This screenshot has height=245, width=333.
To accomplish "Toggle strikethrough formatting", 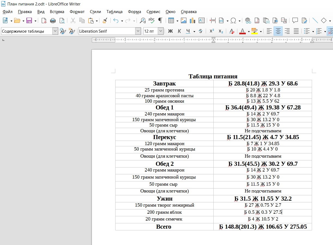I will point(201,31).
